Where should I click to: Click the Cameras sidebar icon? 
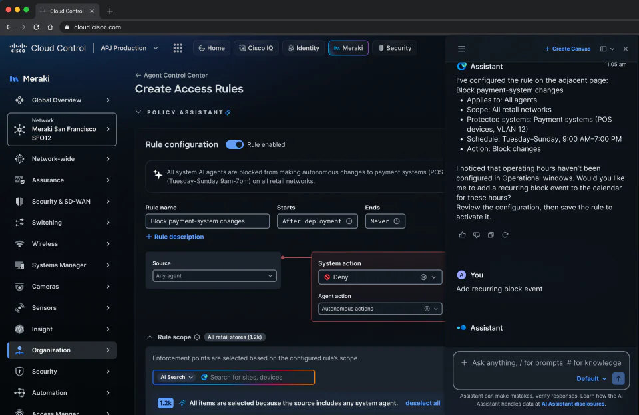[x=19, y=287]
